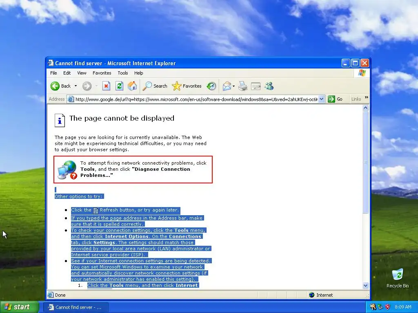This screenshot has width=418, height=313.
Task: Open the Help menu
Action: pos(139,73)
